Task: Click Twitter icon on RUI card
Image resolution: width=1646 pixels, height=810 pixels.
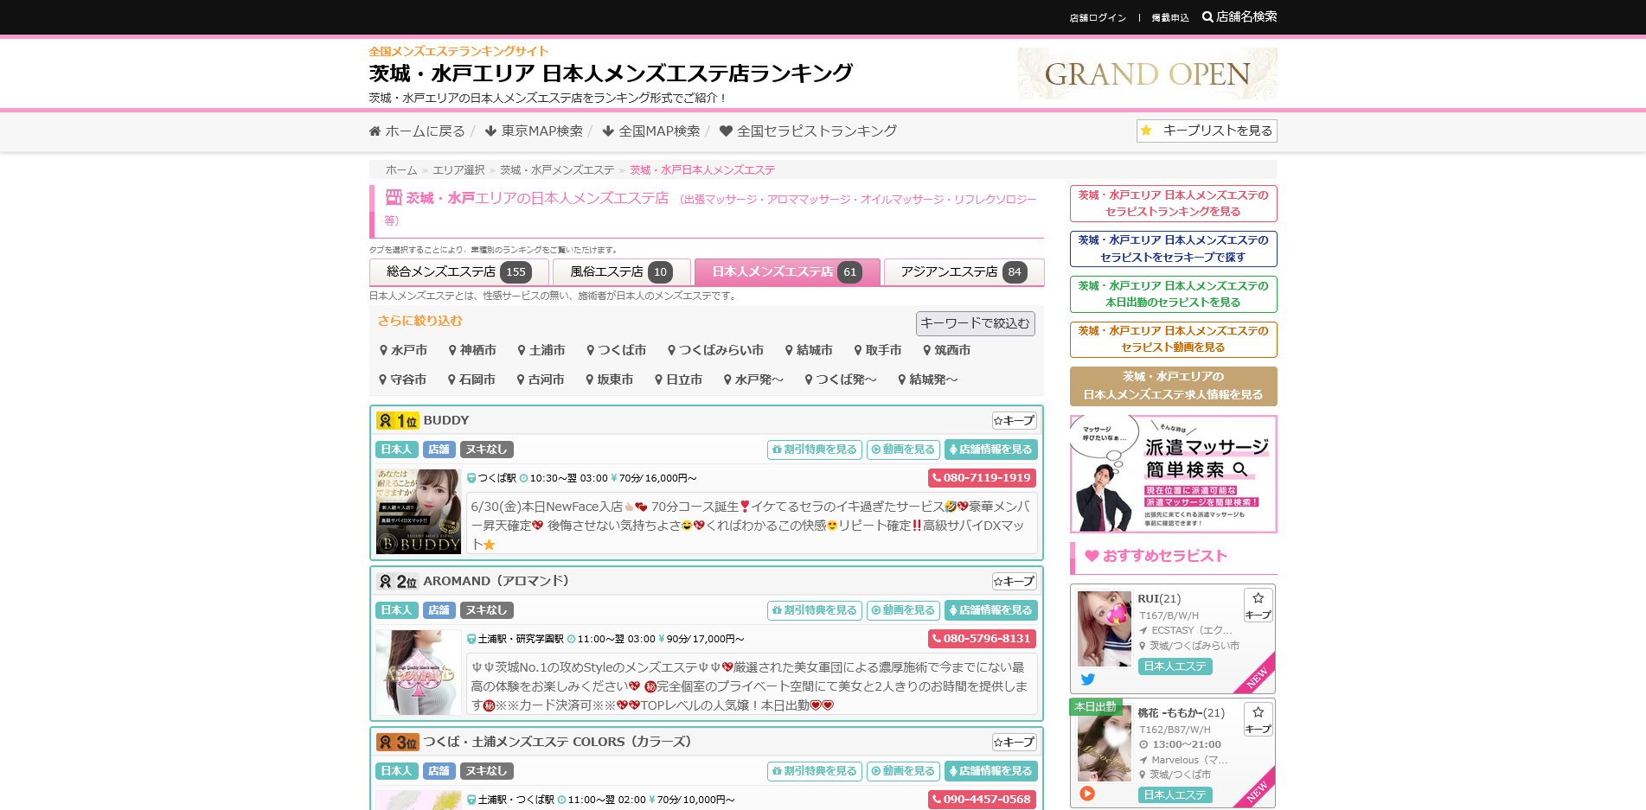Action: (1088, 679)
